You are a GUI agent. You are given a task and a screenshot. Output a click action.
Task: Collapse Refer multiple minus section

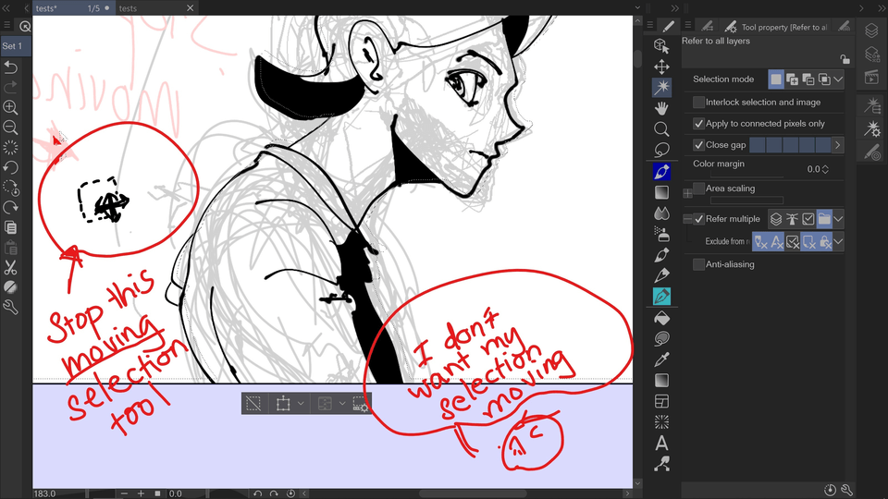coord(687,219)
